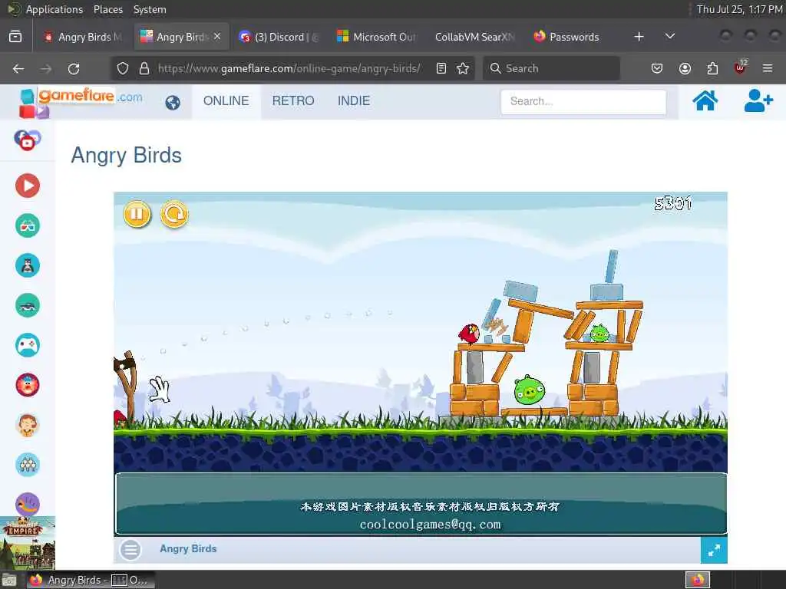This screenshot has width=786, height=589.
Task: Open the Firefox account icon
Action: [685, 68]
